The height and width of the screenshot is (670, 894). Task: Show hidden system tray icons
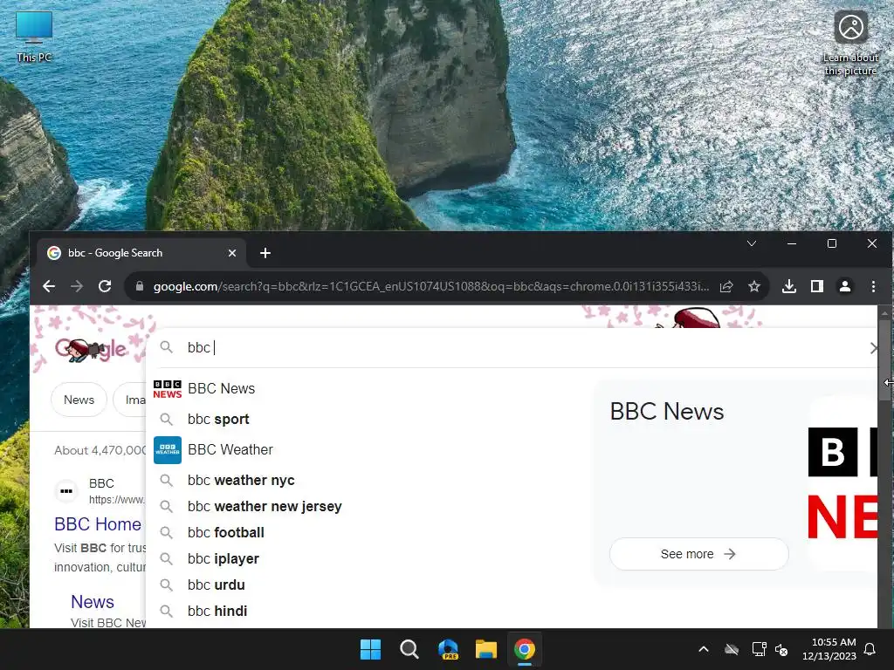pyautogui.click(x=704, y=649)
